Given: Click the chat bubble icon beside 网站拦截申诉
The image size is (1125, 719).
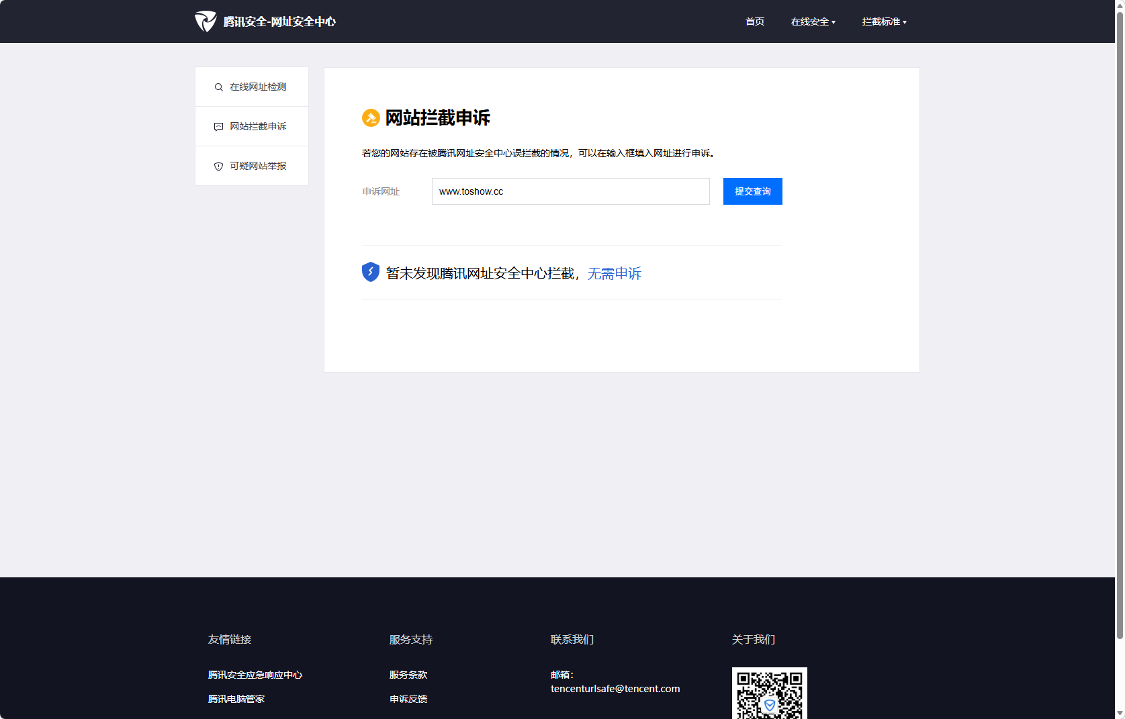Looking at the screenshot, I should pyautogui.click(x=218, y=127).
